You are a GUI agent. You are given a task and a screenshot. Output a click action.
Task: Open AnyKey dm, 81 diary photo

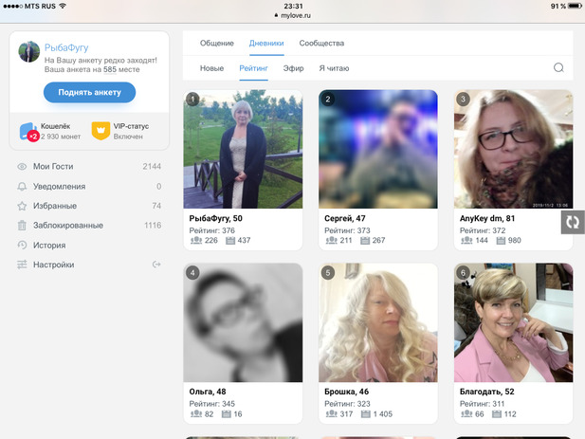pos(513,149)
